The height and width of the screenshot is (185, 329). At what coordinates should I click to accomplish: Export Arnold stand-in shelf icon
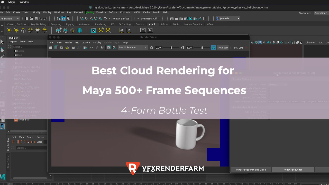click(x=66, y=30)
